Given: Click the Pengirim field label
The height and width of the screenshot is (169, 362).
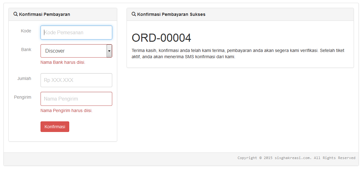Looking at the screenshot, I should point(23,97).
